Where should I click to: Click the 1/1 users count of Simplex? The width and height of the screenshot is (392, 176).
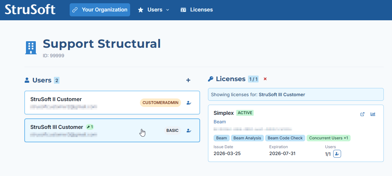[x=328, y=154]
